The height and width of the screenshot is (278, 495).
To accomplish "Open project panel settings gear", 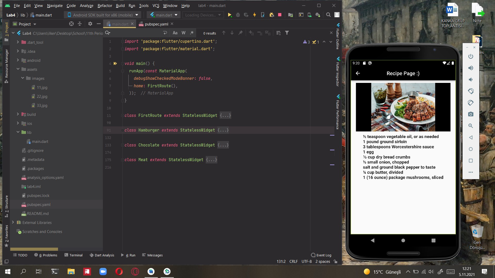I will (x=90, y=24).
